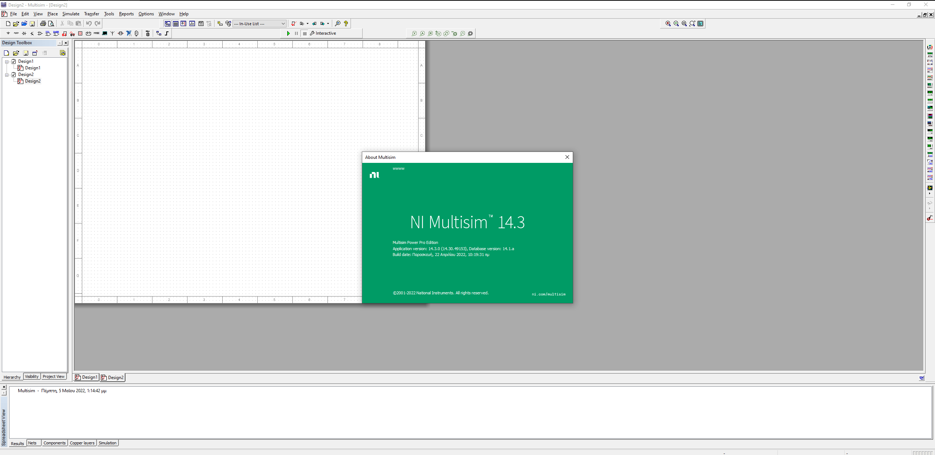
Task: Stop the simulation
Action: click(x=305, y=33)
